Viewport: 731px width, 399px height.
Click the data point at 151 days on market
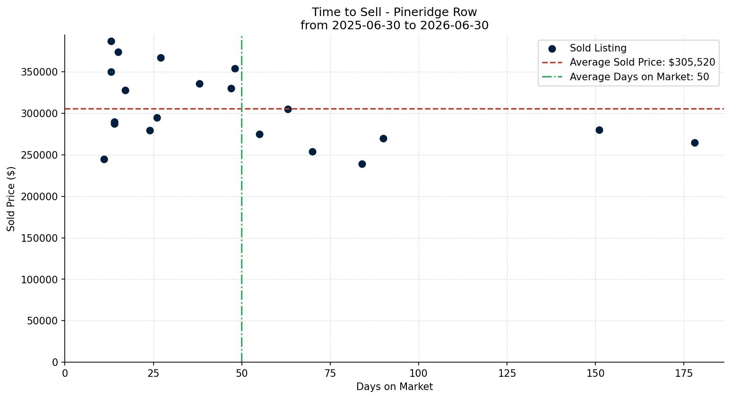599,130
